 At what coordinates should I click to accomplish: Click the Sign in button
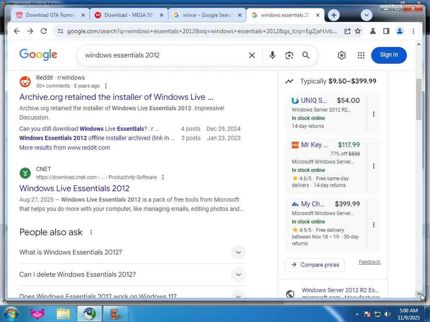389,55
